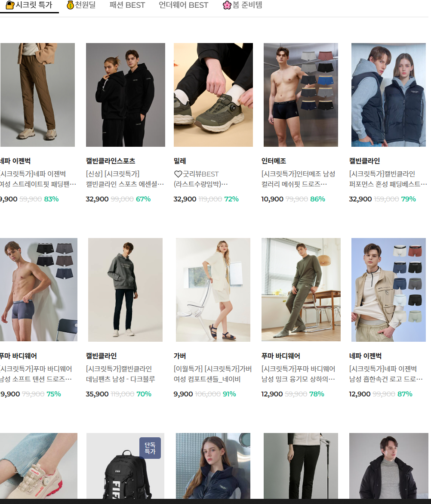Open the 천원딜 tab
The image size is (431, 504).
point(85,5)
